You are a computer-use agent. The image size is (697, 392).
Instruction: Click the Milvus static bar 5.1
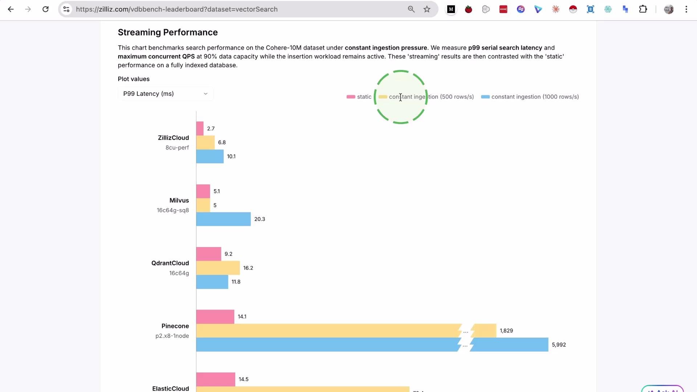pyautogui.click(x=203, y=191)
